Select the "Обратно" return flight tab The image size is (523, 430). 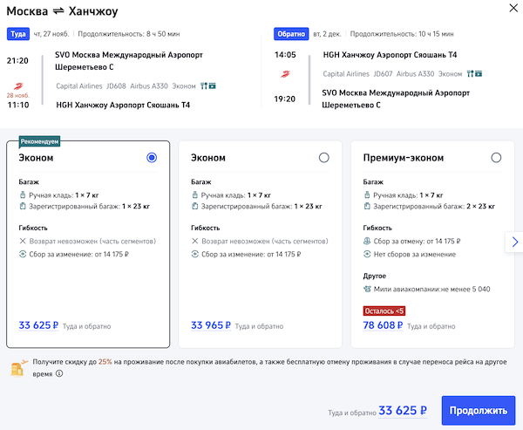click(x=290, y=34)
